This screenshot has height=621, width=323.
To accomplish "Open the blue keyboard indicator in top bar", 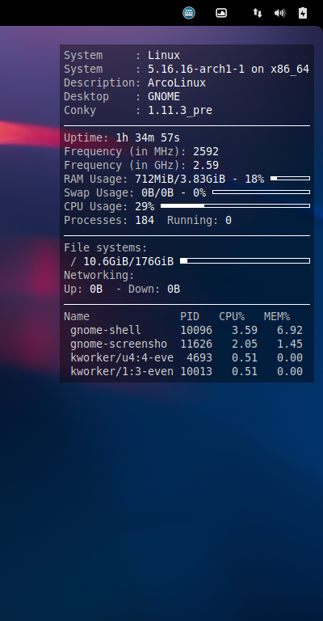I will click(x=189, y=13).
